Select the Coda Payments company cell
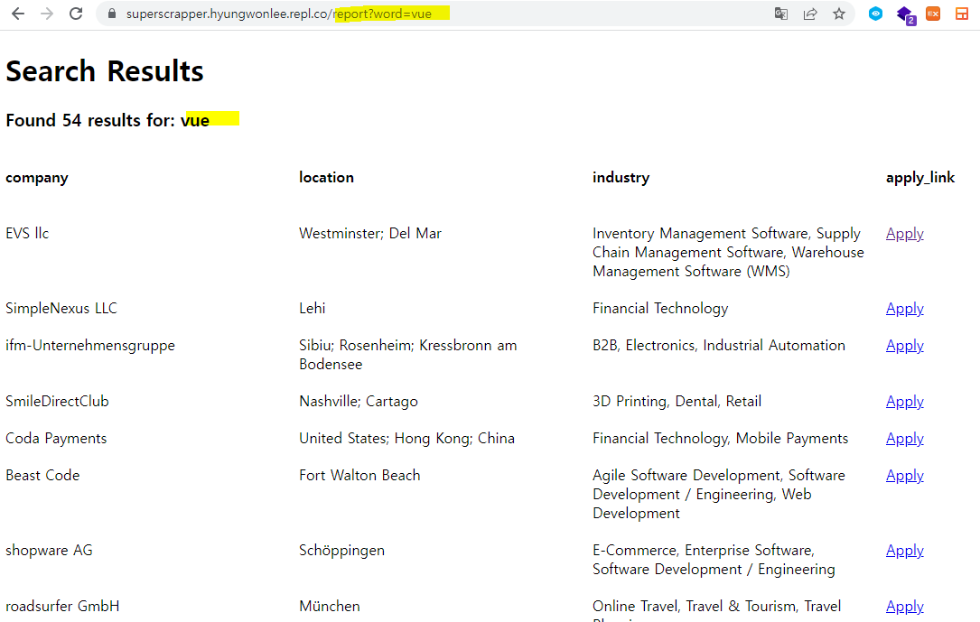Viewport: 980px width, 622px height. (x=56, y=439)
